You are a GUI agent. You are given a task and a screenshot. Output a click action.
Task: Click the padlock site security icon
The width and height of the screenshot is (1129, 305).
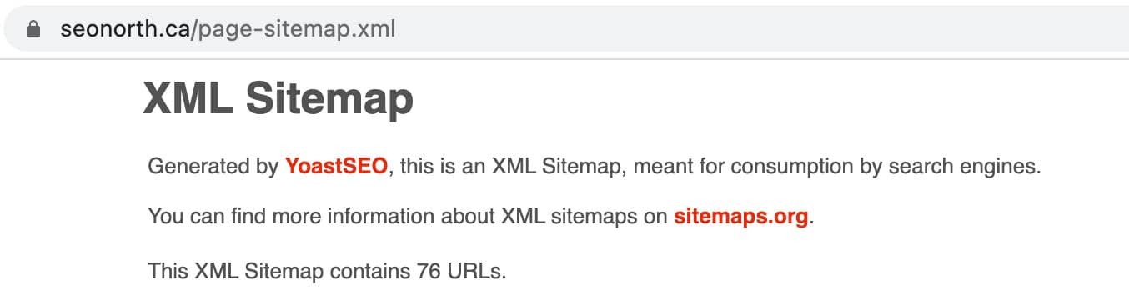point(33,30)
